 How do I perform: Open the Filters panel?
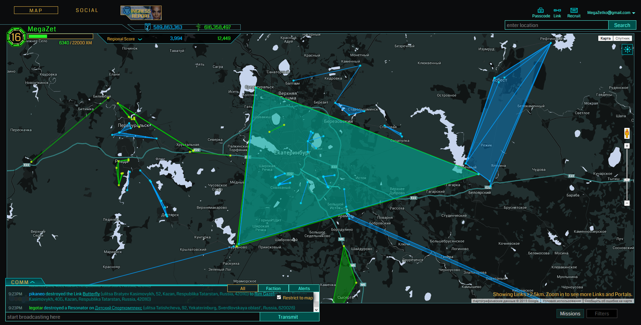(x=602, y=314)
